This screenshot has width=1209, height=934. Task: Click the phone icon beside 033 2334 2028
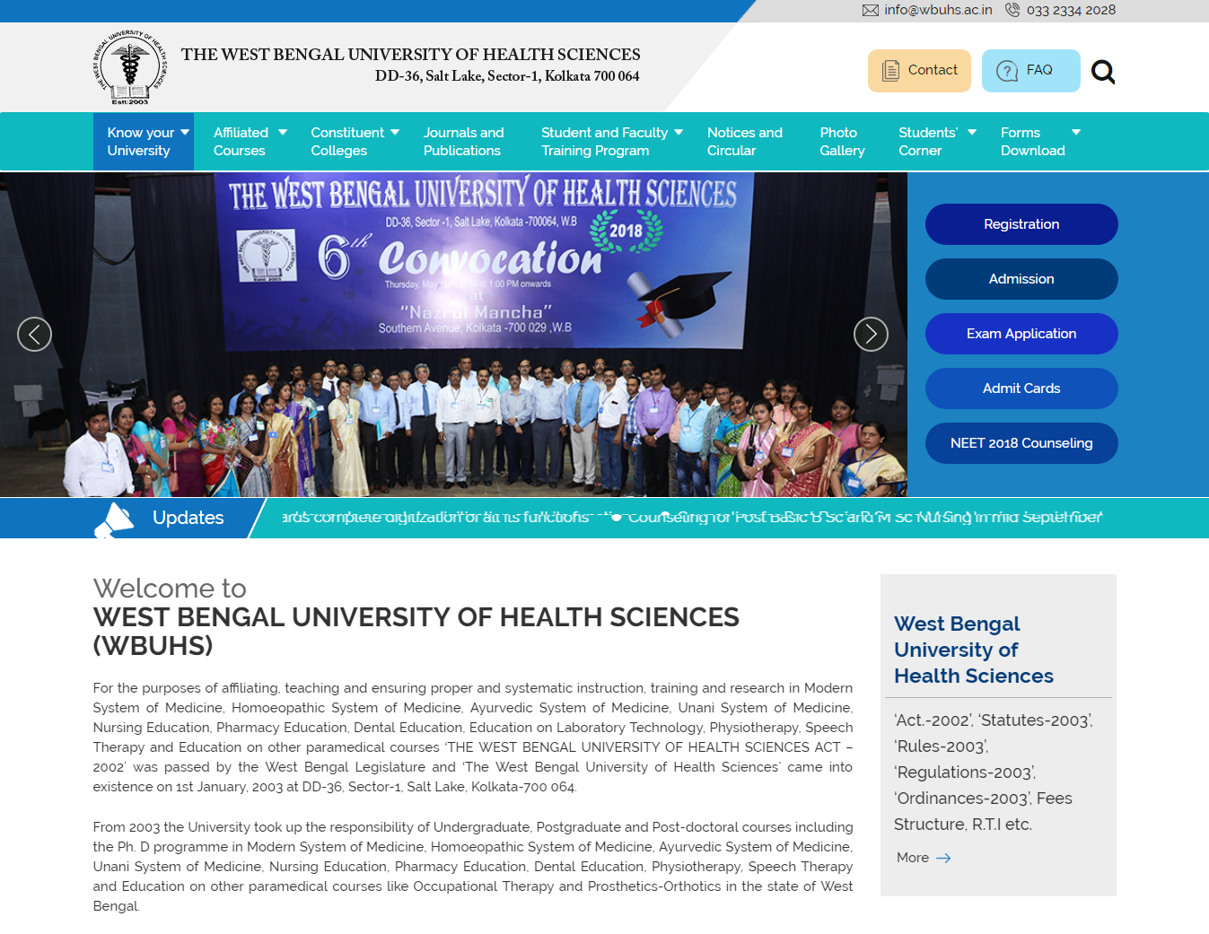point(1012,10)
